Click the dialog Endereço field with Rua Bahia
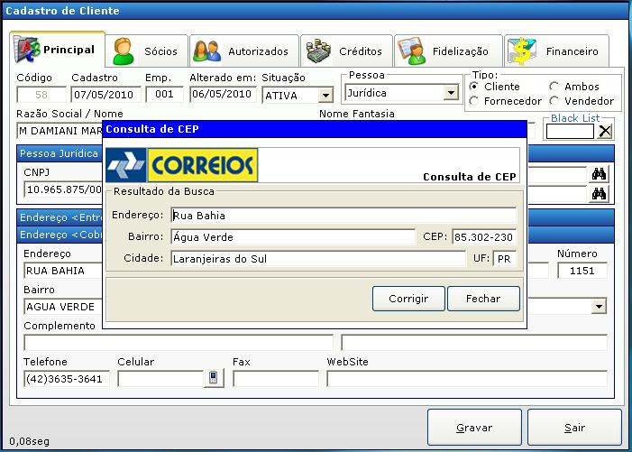The height and width of the screenshot is (452, 632). click(x=343, y=216)
